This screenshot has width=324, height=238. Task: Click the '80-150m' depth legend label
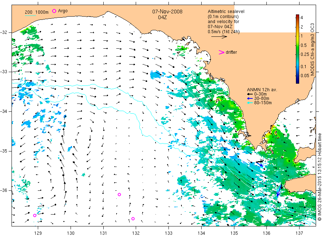point(263,103)
